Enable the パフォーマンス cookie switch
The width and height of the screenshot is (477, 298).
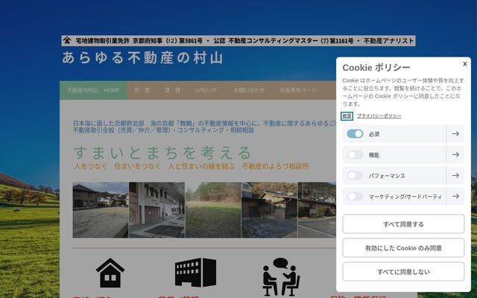(x=355, y=176)
